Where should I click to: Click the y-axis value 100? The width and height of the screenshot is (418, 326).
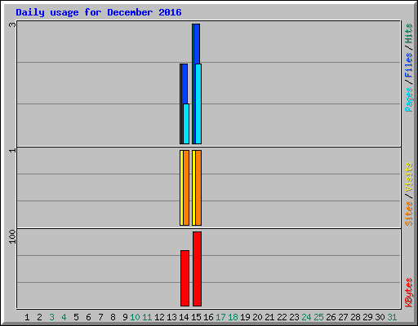(12, 236)
